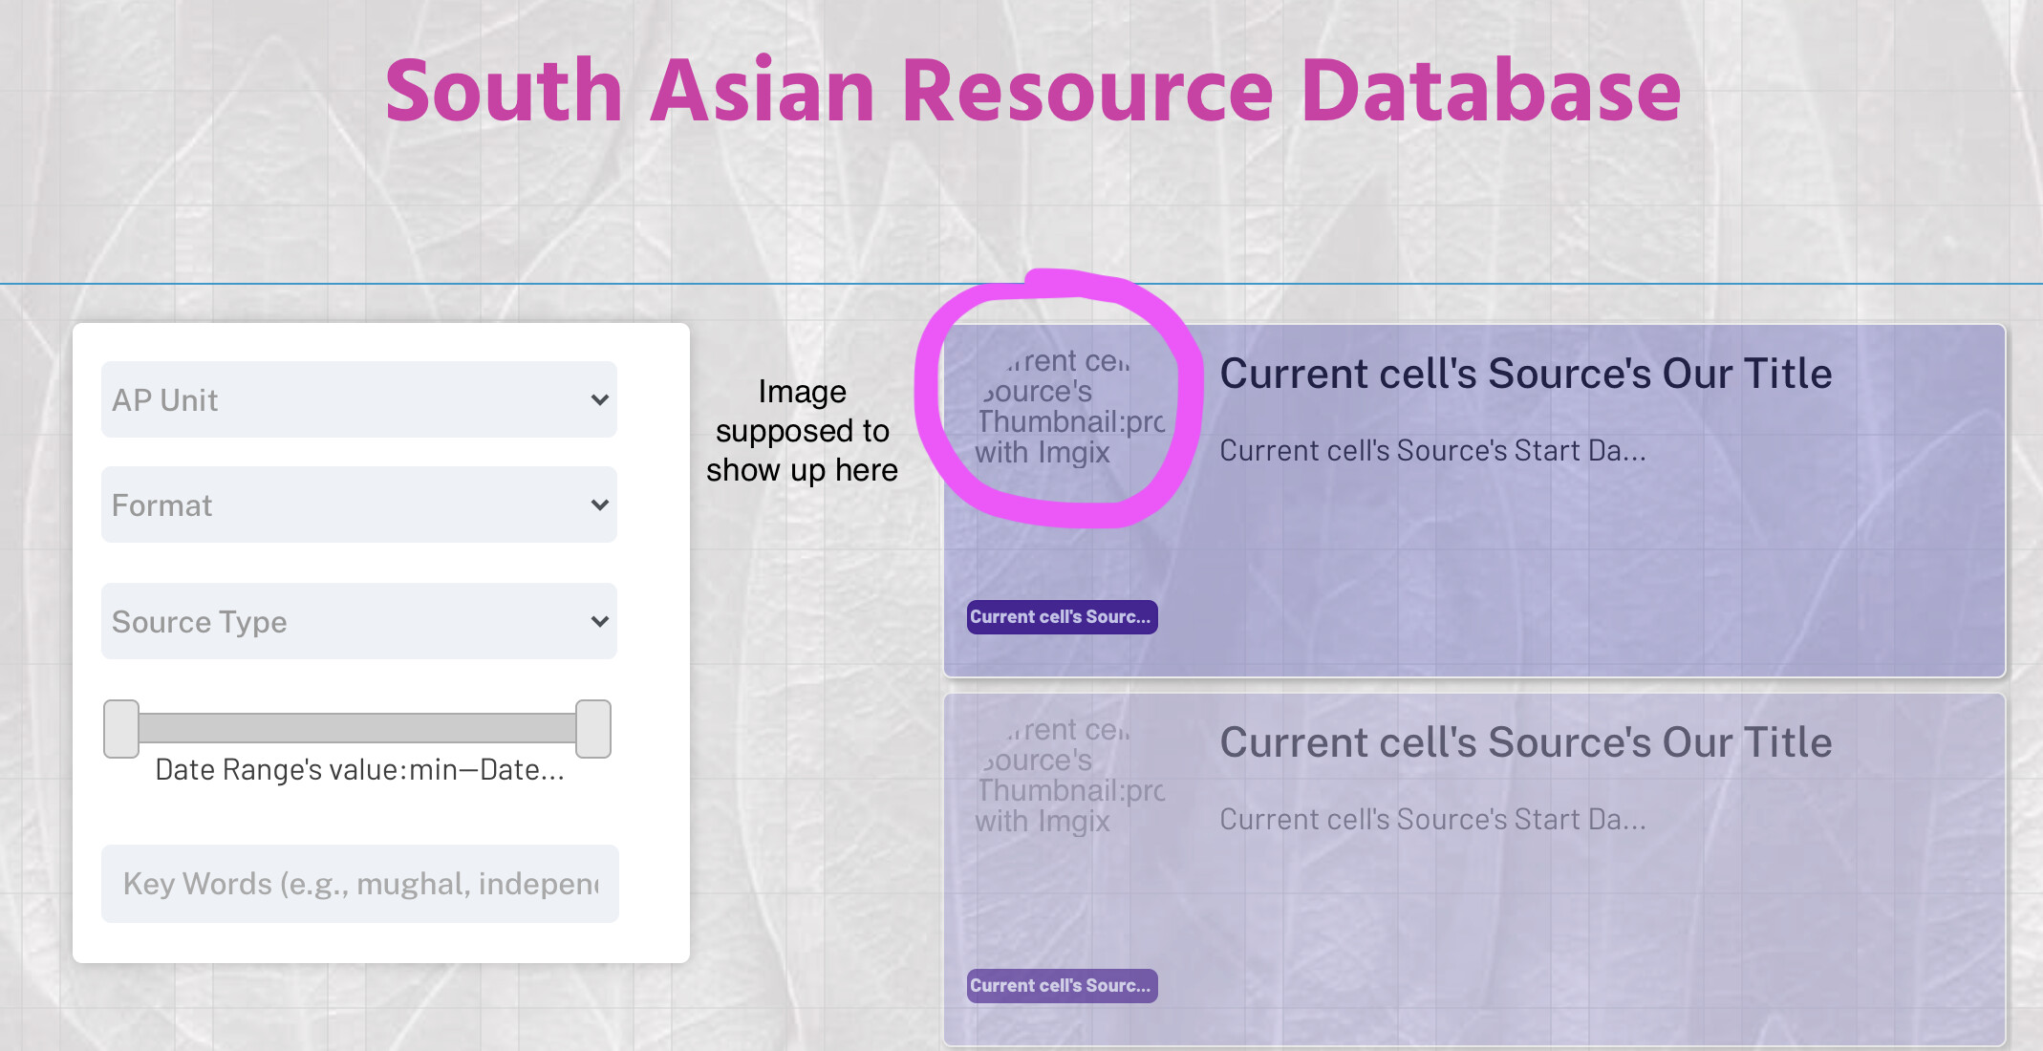
Task: Click the AP Unit dropdown chevron arrow
Action: pos(599,399)
